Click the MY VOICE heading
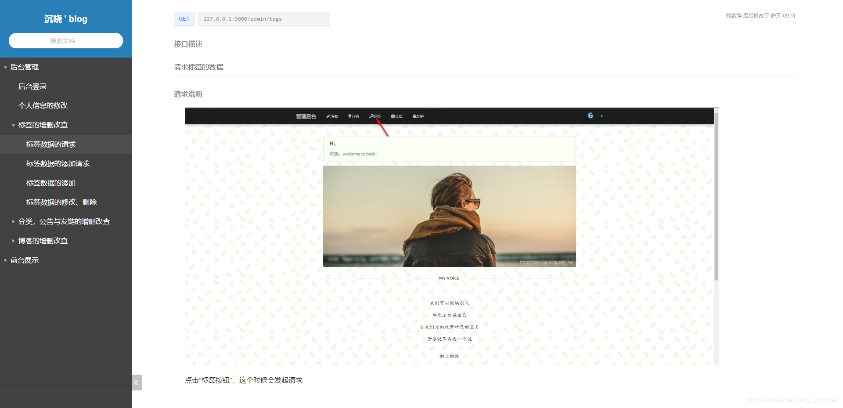This screenshot has width=843, height=408. 449,278
